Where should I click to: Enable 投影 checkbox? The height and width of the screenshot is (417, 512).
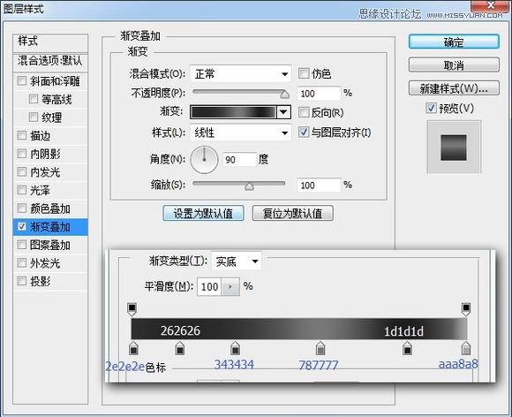coord(22,280)
